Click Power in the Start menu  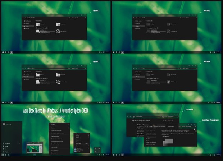click(x=5, y=149)
